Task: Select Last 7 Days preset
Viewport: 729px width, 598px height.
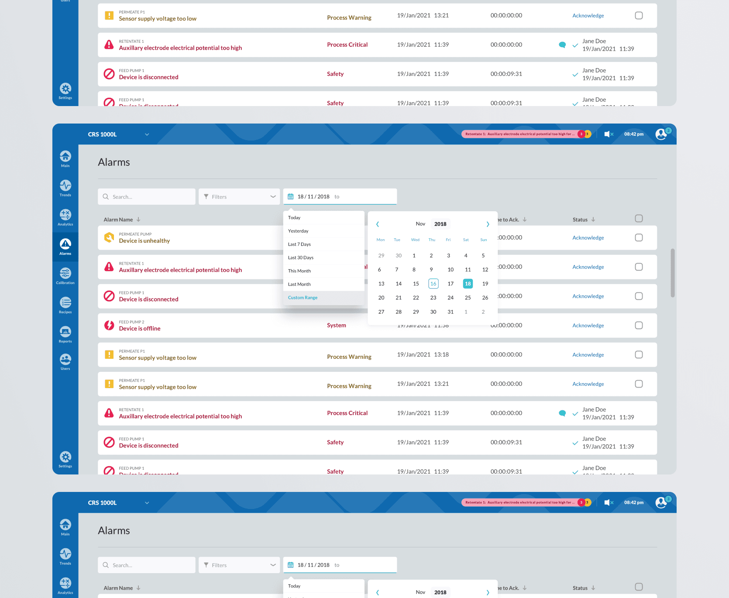Action: 324,244
